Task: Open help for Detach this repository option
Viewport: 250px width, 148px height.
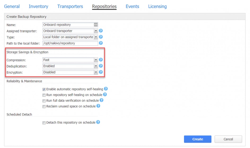Action: (98, 122)
